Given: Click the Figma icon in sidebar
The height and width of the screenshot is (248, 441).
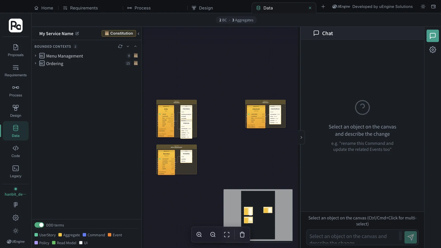Looking at the screenshot, I should click(x=16, y=204).
